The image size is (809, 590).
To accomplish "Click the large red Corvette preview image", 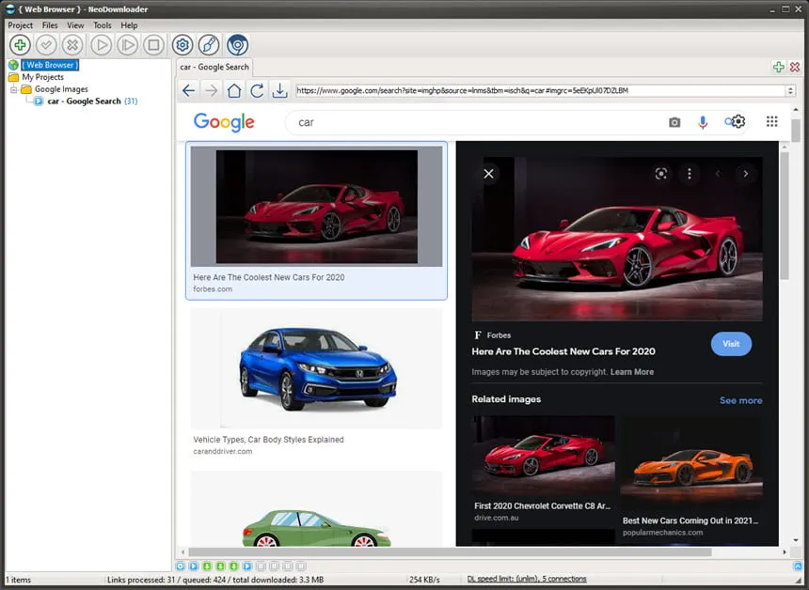I will (x=617, y=239).
